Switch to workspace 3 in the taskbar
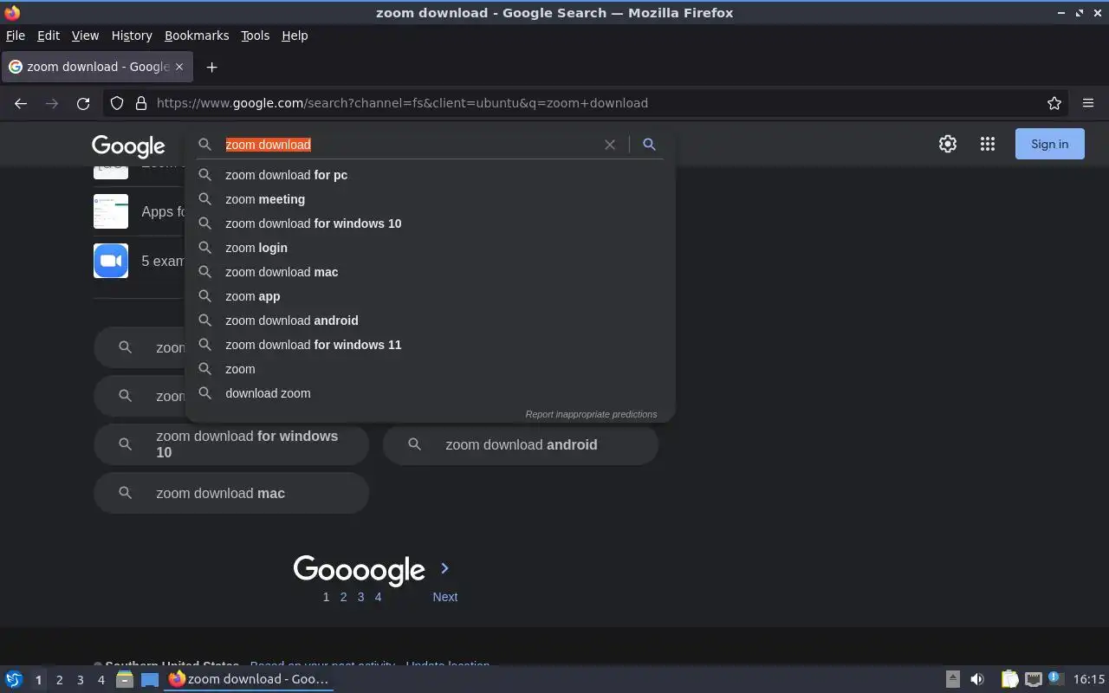This screenshot has width=1109, height=693. pyautogui.click(x=80, y=680)
